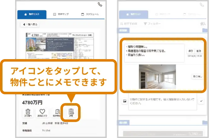The image size is (209, 138).
Task: Open the フィルター filter option
Action: 152,24
